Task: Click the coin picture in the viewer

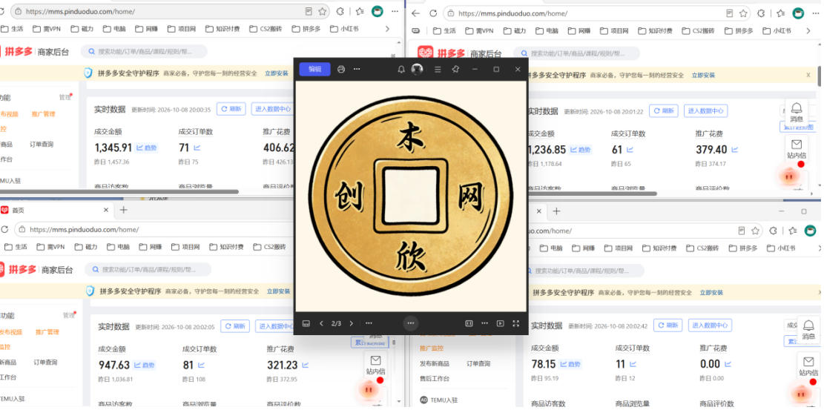Action: click(410, 196)
